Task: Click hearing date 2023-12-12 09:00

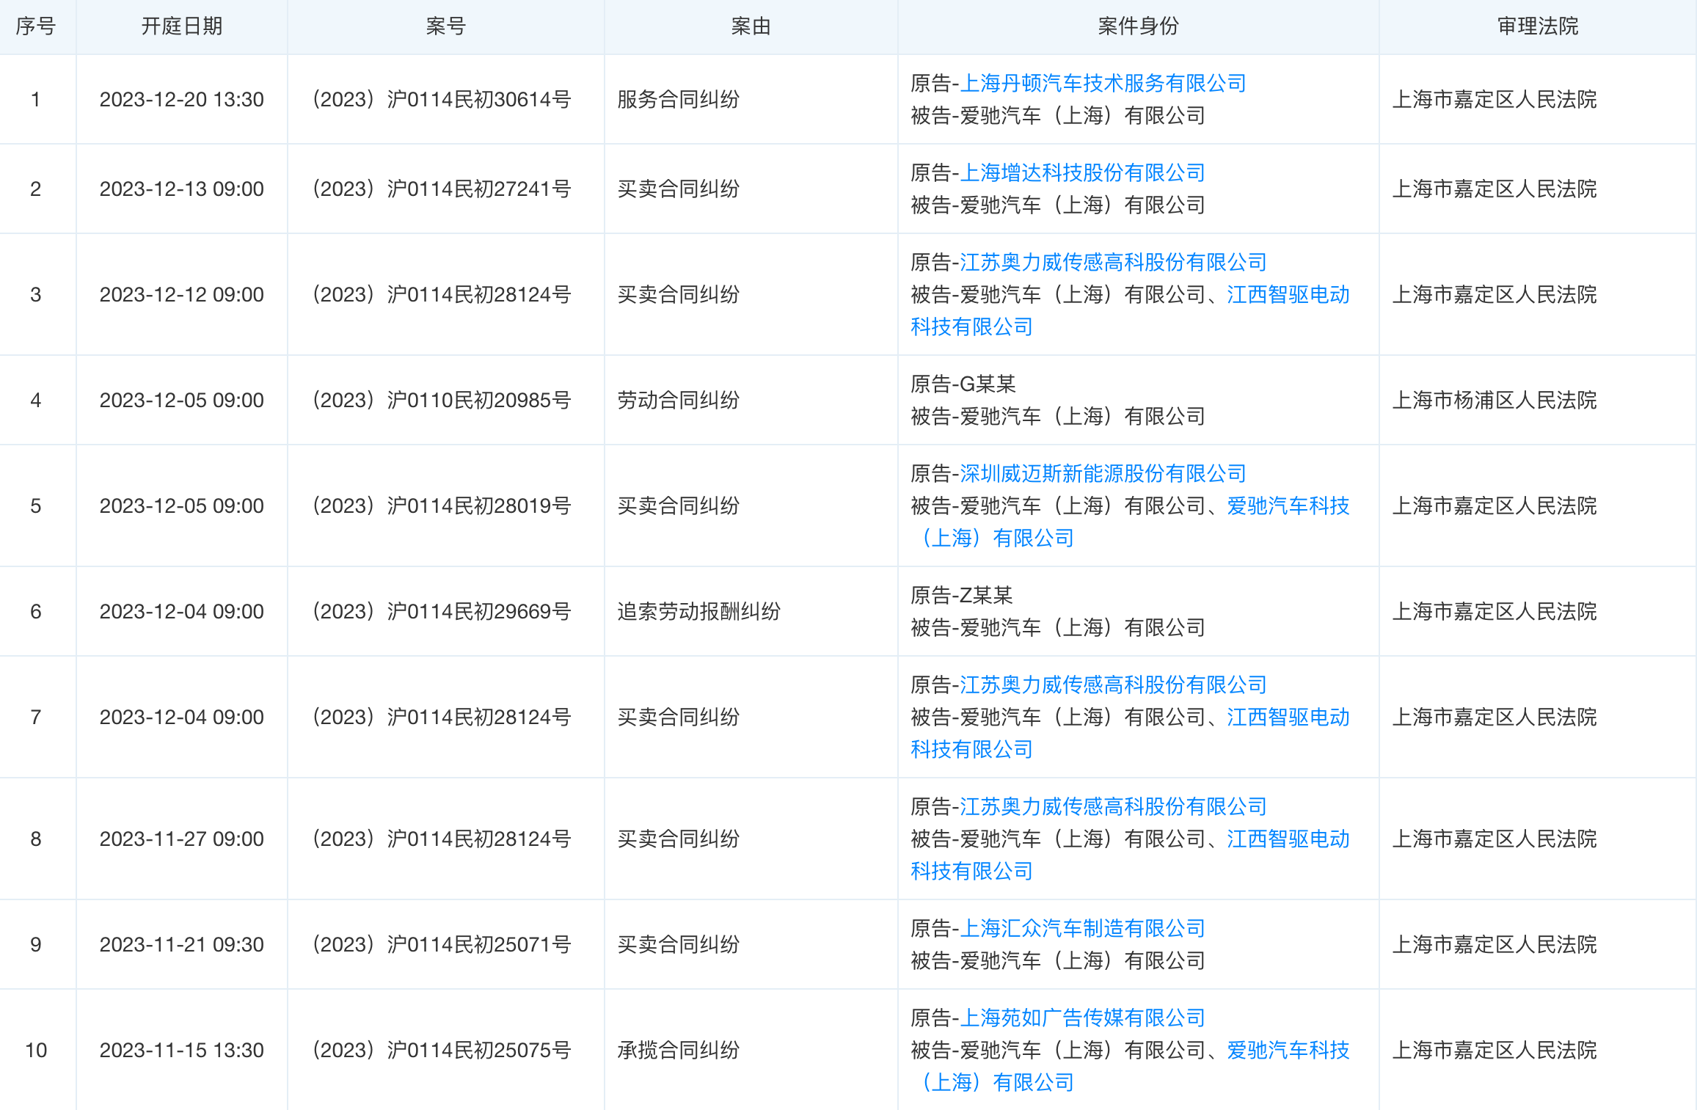Action: tap(182, 295)
